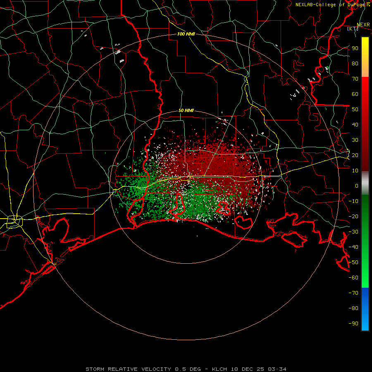Click the -40 value on velocity scale
The image size is (372, 372).
tap(353, 247)
